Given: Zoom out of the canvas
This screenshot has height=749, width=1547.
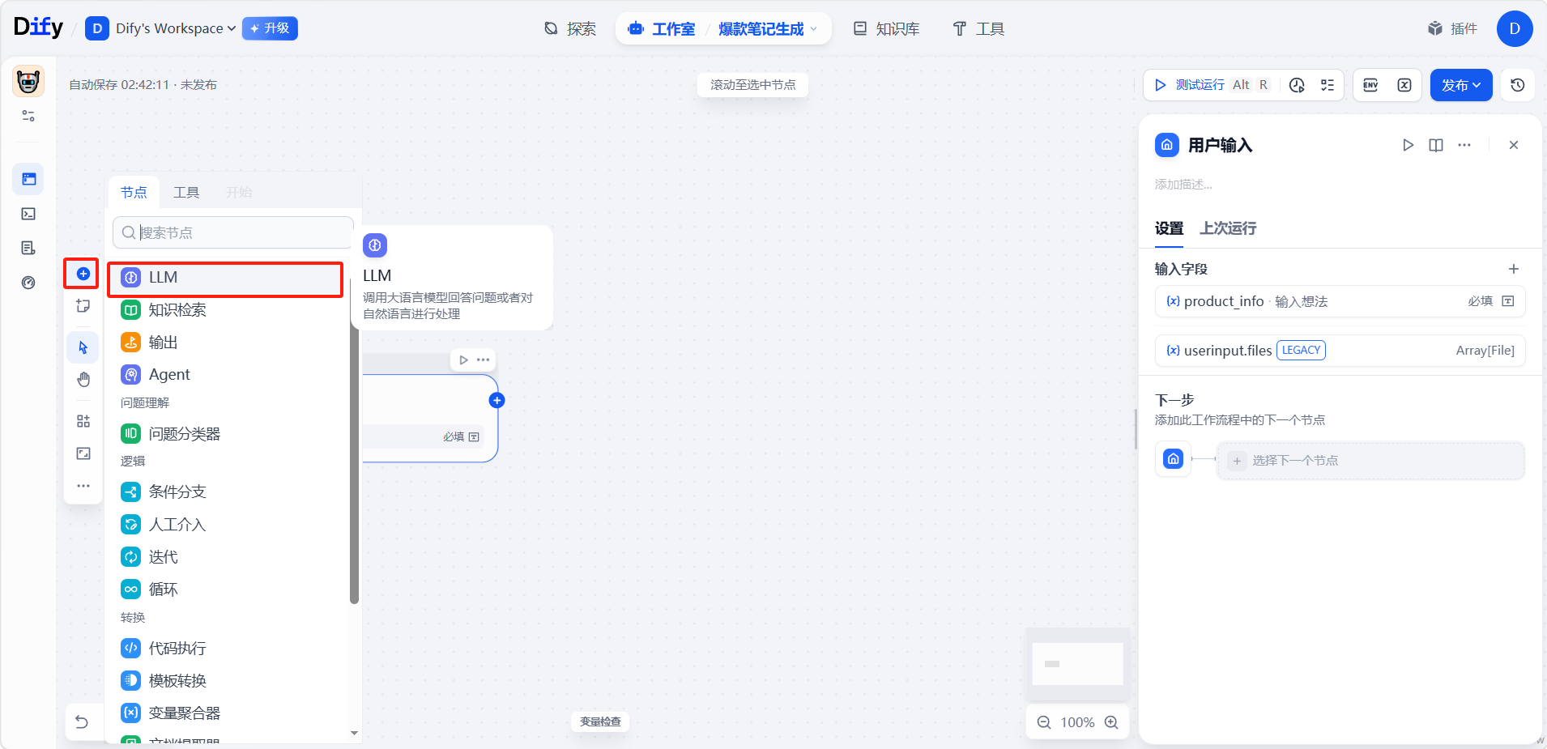Looking at the screenshot, I should pyautogui.click(x=1044, y=722).
